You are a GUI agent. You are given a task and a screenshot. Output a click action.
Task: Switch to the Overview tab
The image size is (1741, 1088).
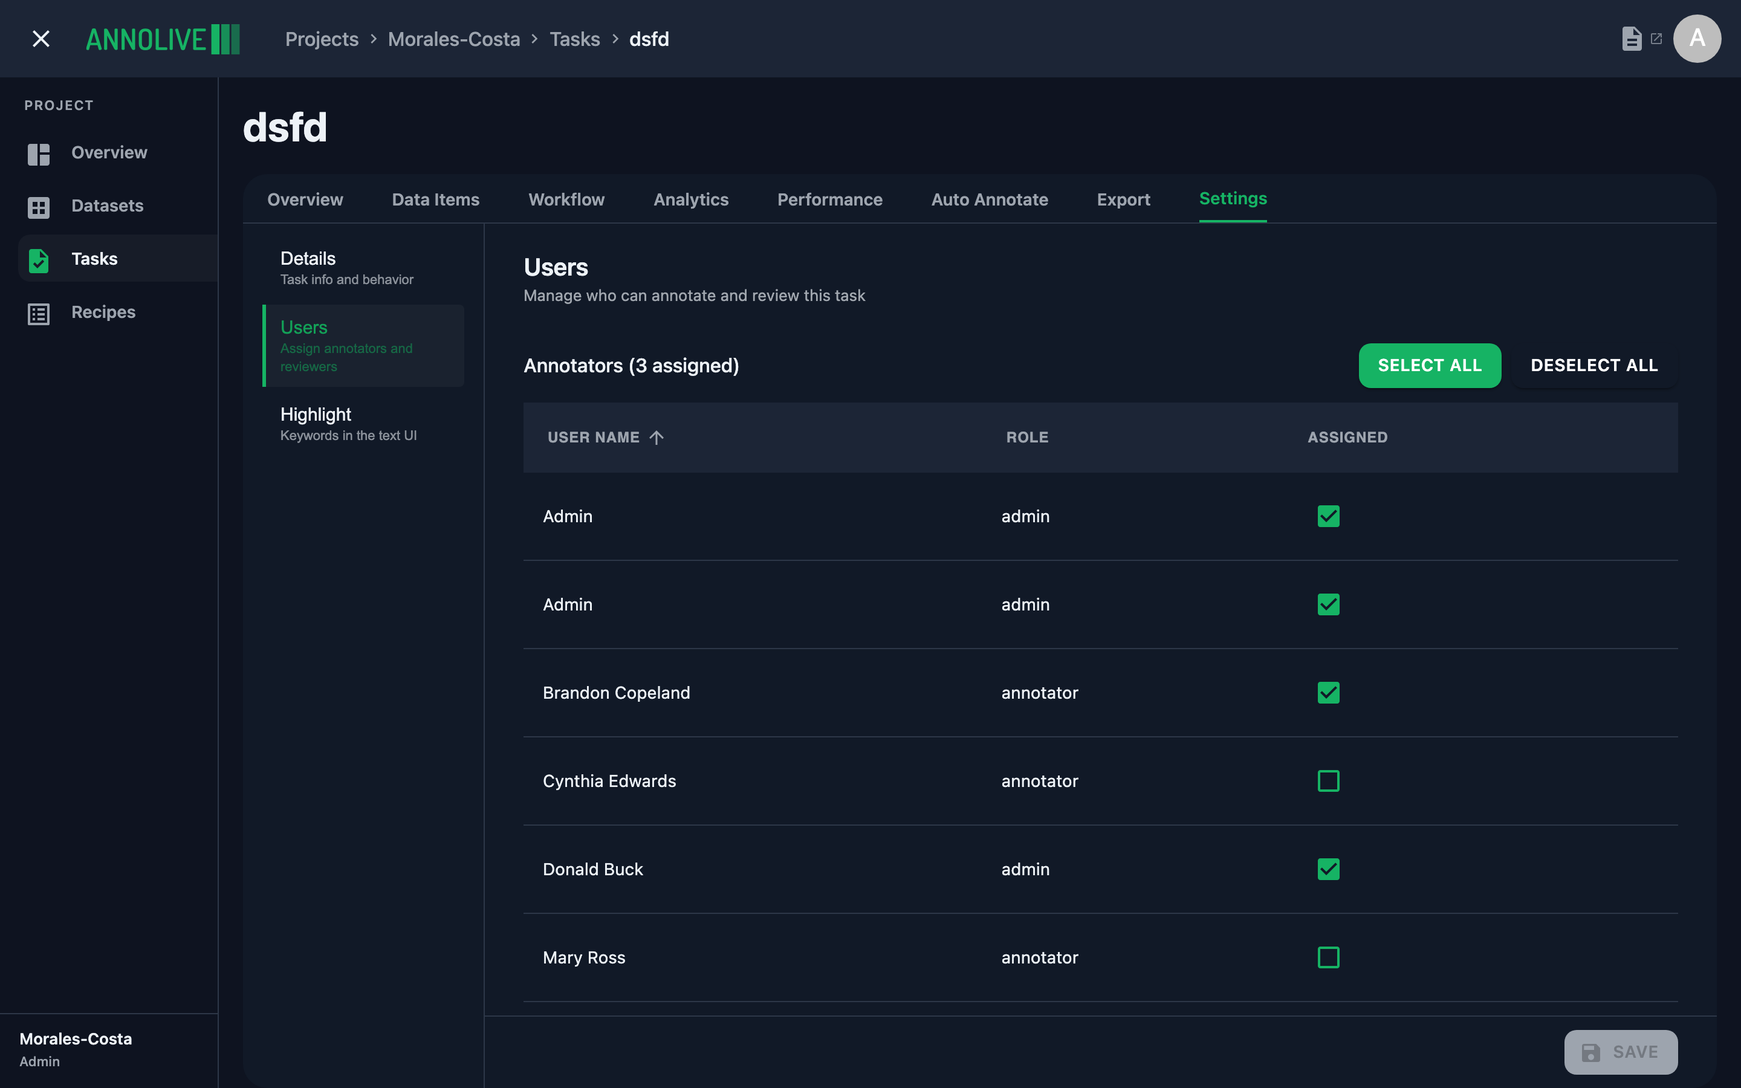(305, 199)
